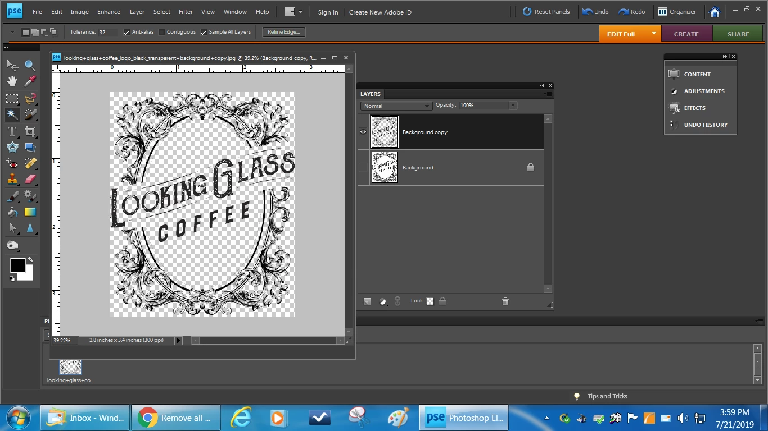768x431 pixels.
Task: Switch to the CREATE tab
Action: (x=686, y=34)
